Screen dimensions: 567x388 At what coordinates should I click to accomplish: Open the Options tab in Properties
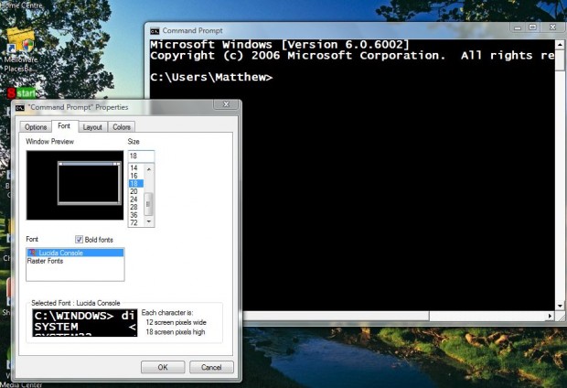[x=36, y=127]
